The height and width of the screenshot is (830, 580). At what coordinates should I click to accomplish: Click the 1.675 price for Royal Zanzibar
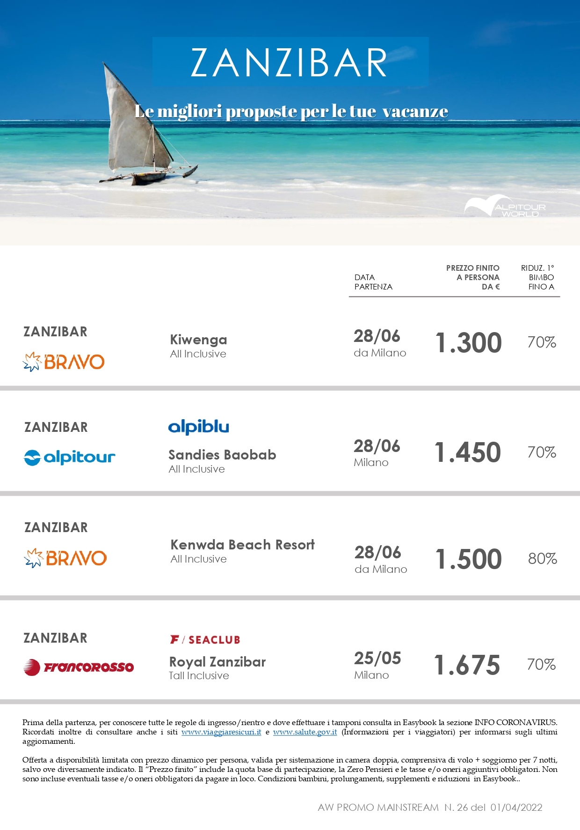[x=467, y=665]
